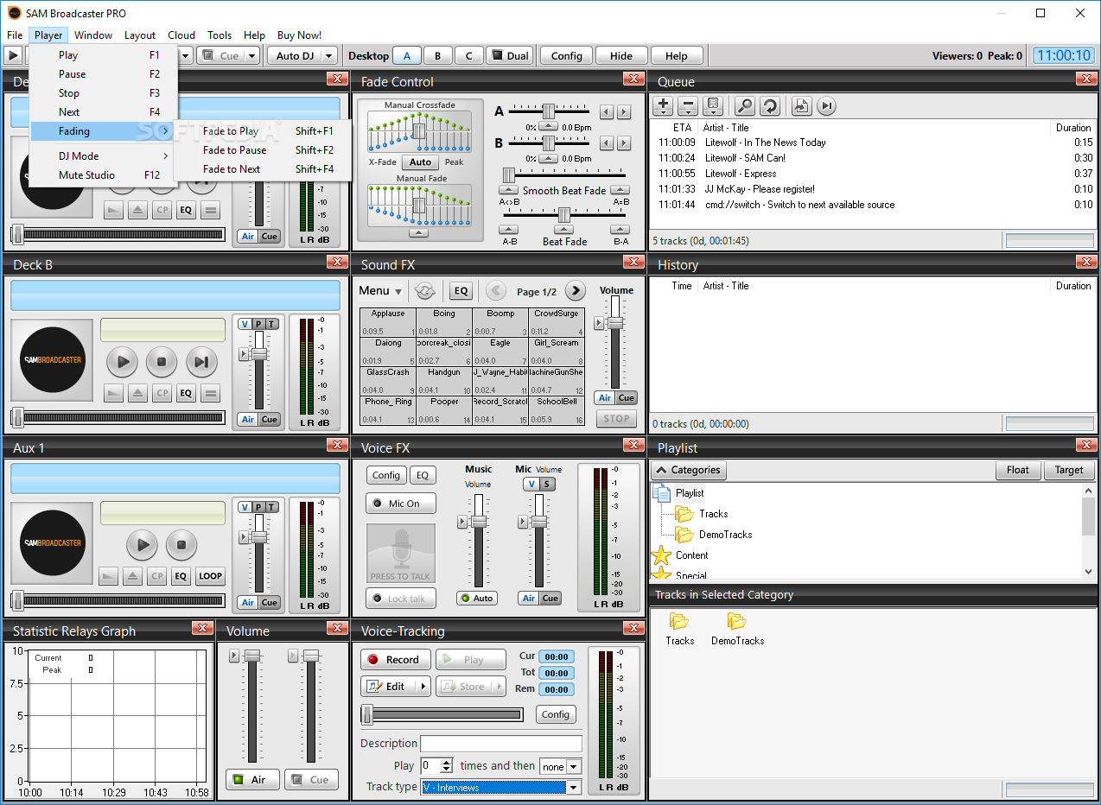This screenshot has width=1101, height=805.
Task: Open the Layout menu
Action: [x=140, y=35]
